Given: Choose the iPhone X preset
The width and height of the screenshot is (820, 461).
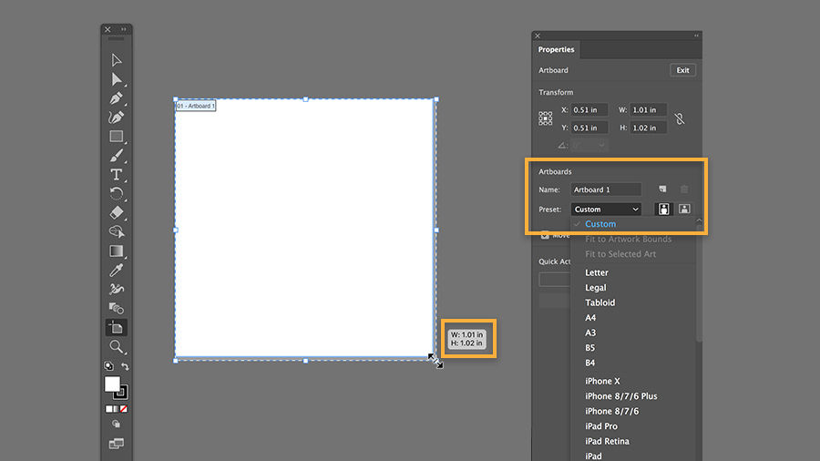Looking at the screenshot, I should [602, 381].
